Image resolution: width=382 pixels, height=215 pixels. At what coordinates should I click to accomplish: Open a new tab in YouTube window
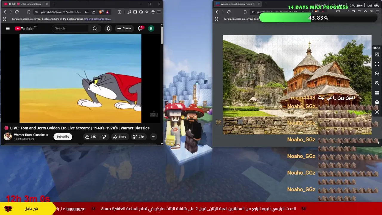54,4
